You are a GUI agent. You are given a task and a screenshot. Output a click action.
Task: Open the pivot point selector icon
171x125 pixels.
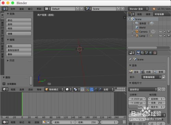[76, 89]
